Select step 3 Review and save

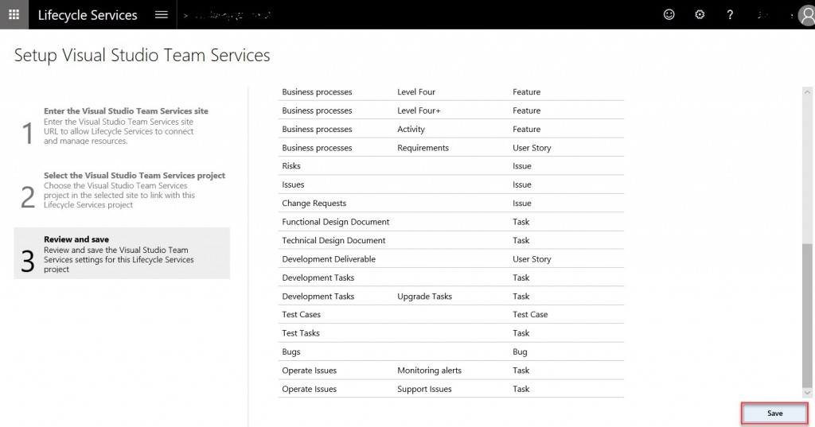point(122,254)
